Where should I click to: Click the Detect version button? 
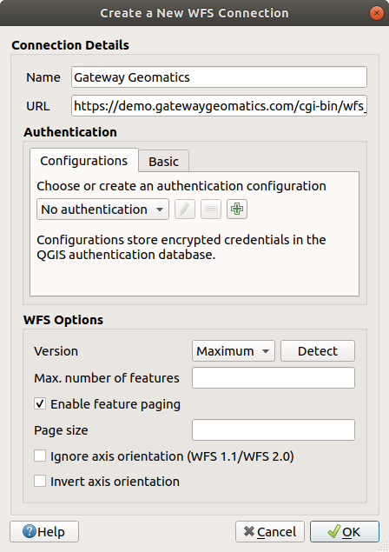318,350
